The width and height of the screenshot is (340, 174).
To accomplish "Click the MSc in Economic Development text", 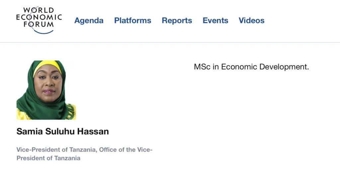I will [251, 67].
